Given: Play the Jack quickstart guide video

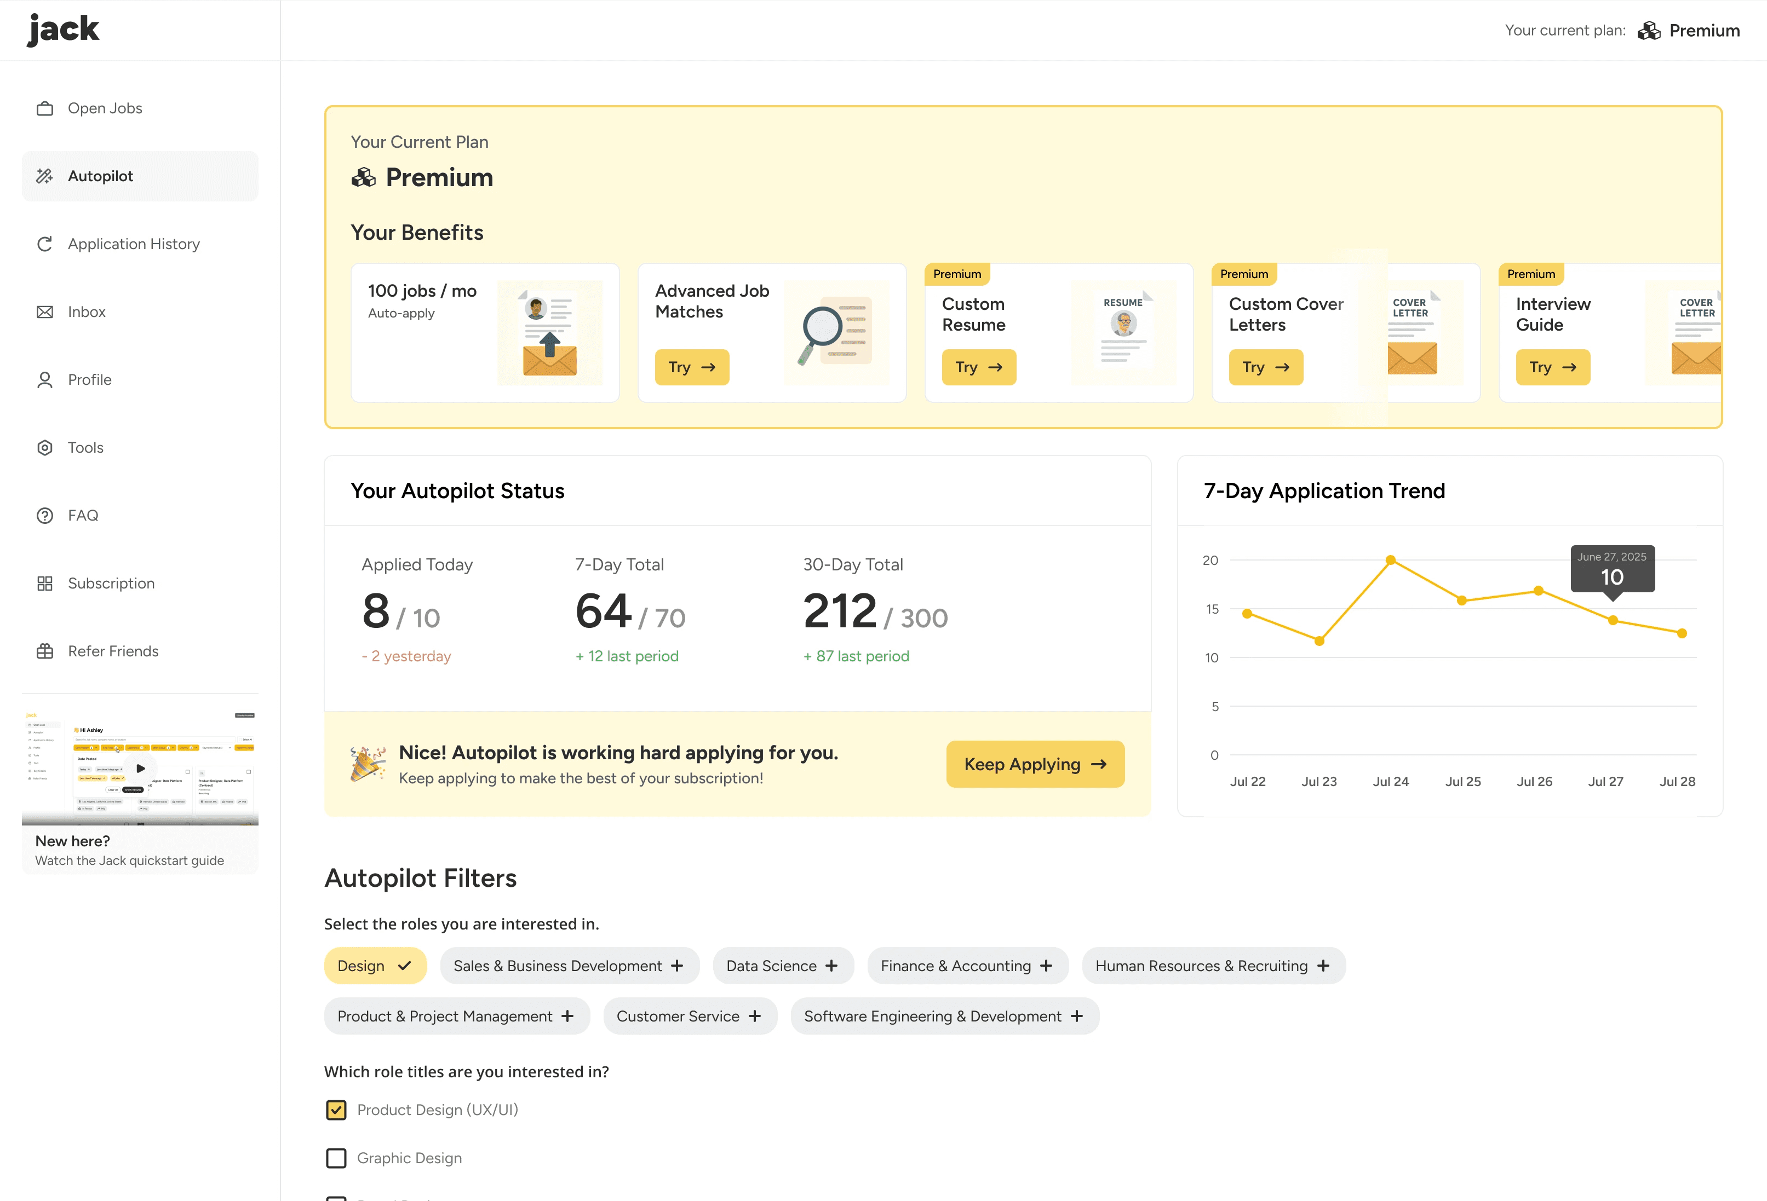Looking at the screenshot, I should (x=141, y=768).
